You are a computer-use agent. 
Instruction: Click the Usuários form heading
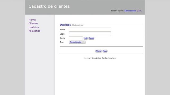click(x=65, y=25)
